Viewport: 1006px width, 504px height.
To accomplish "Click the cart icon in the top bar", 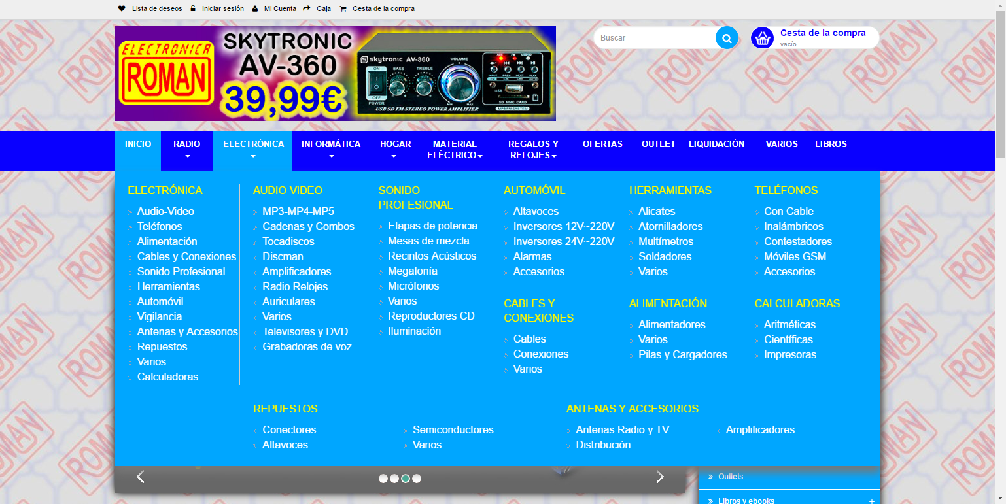I will 343,8.
